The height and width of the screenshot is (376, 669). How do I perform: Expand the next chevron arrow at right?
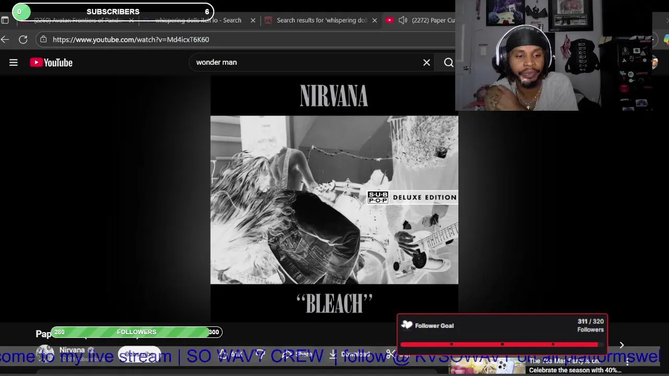[x=621, y=345]
